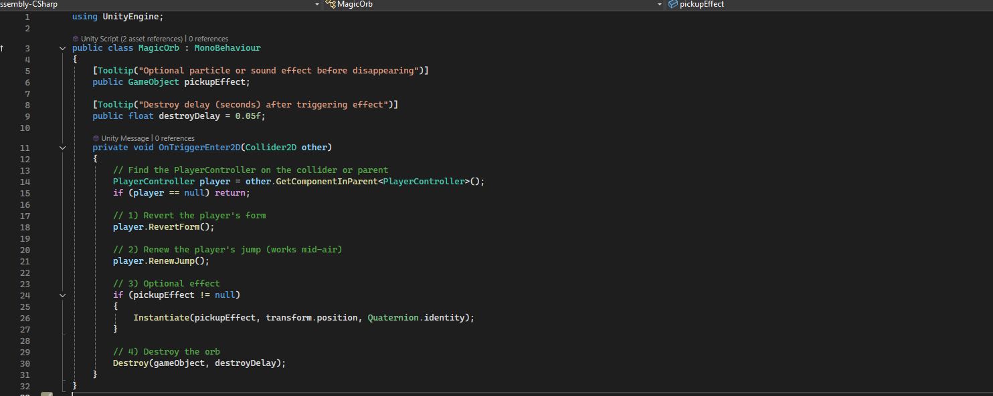This screenshot has height=396, width=993.
Task: Click the up-arrow margin indicator at line 3
Action: click(x=2, y=48)
